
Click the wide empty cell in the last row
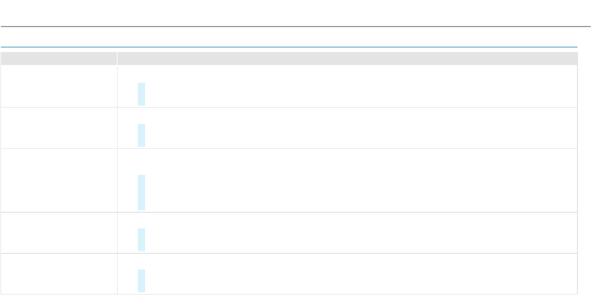[x=359, y=274]
